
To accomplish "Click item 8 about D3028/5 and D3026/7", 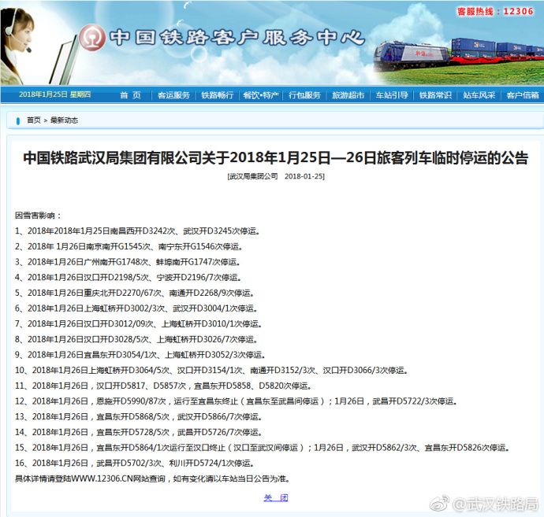I will click(136, 339).
